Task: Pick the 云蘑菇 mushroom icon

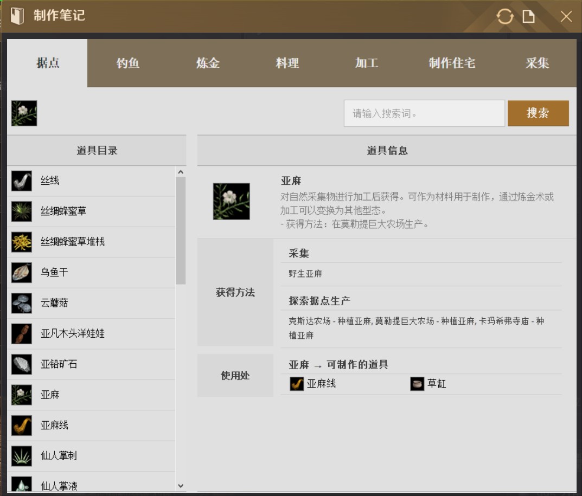Action: [22, 303]
